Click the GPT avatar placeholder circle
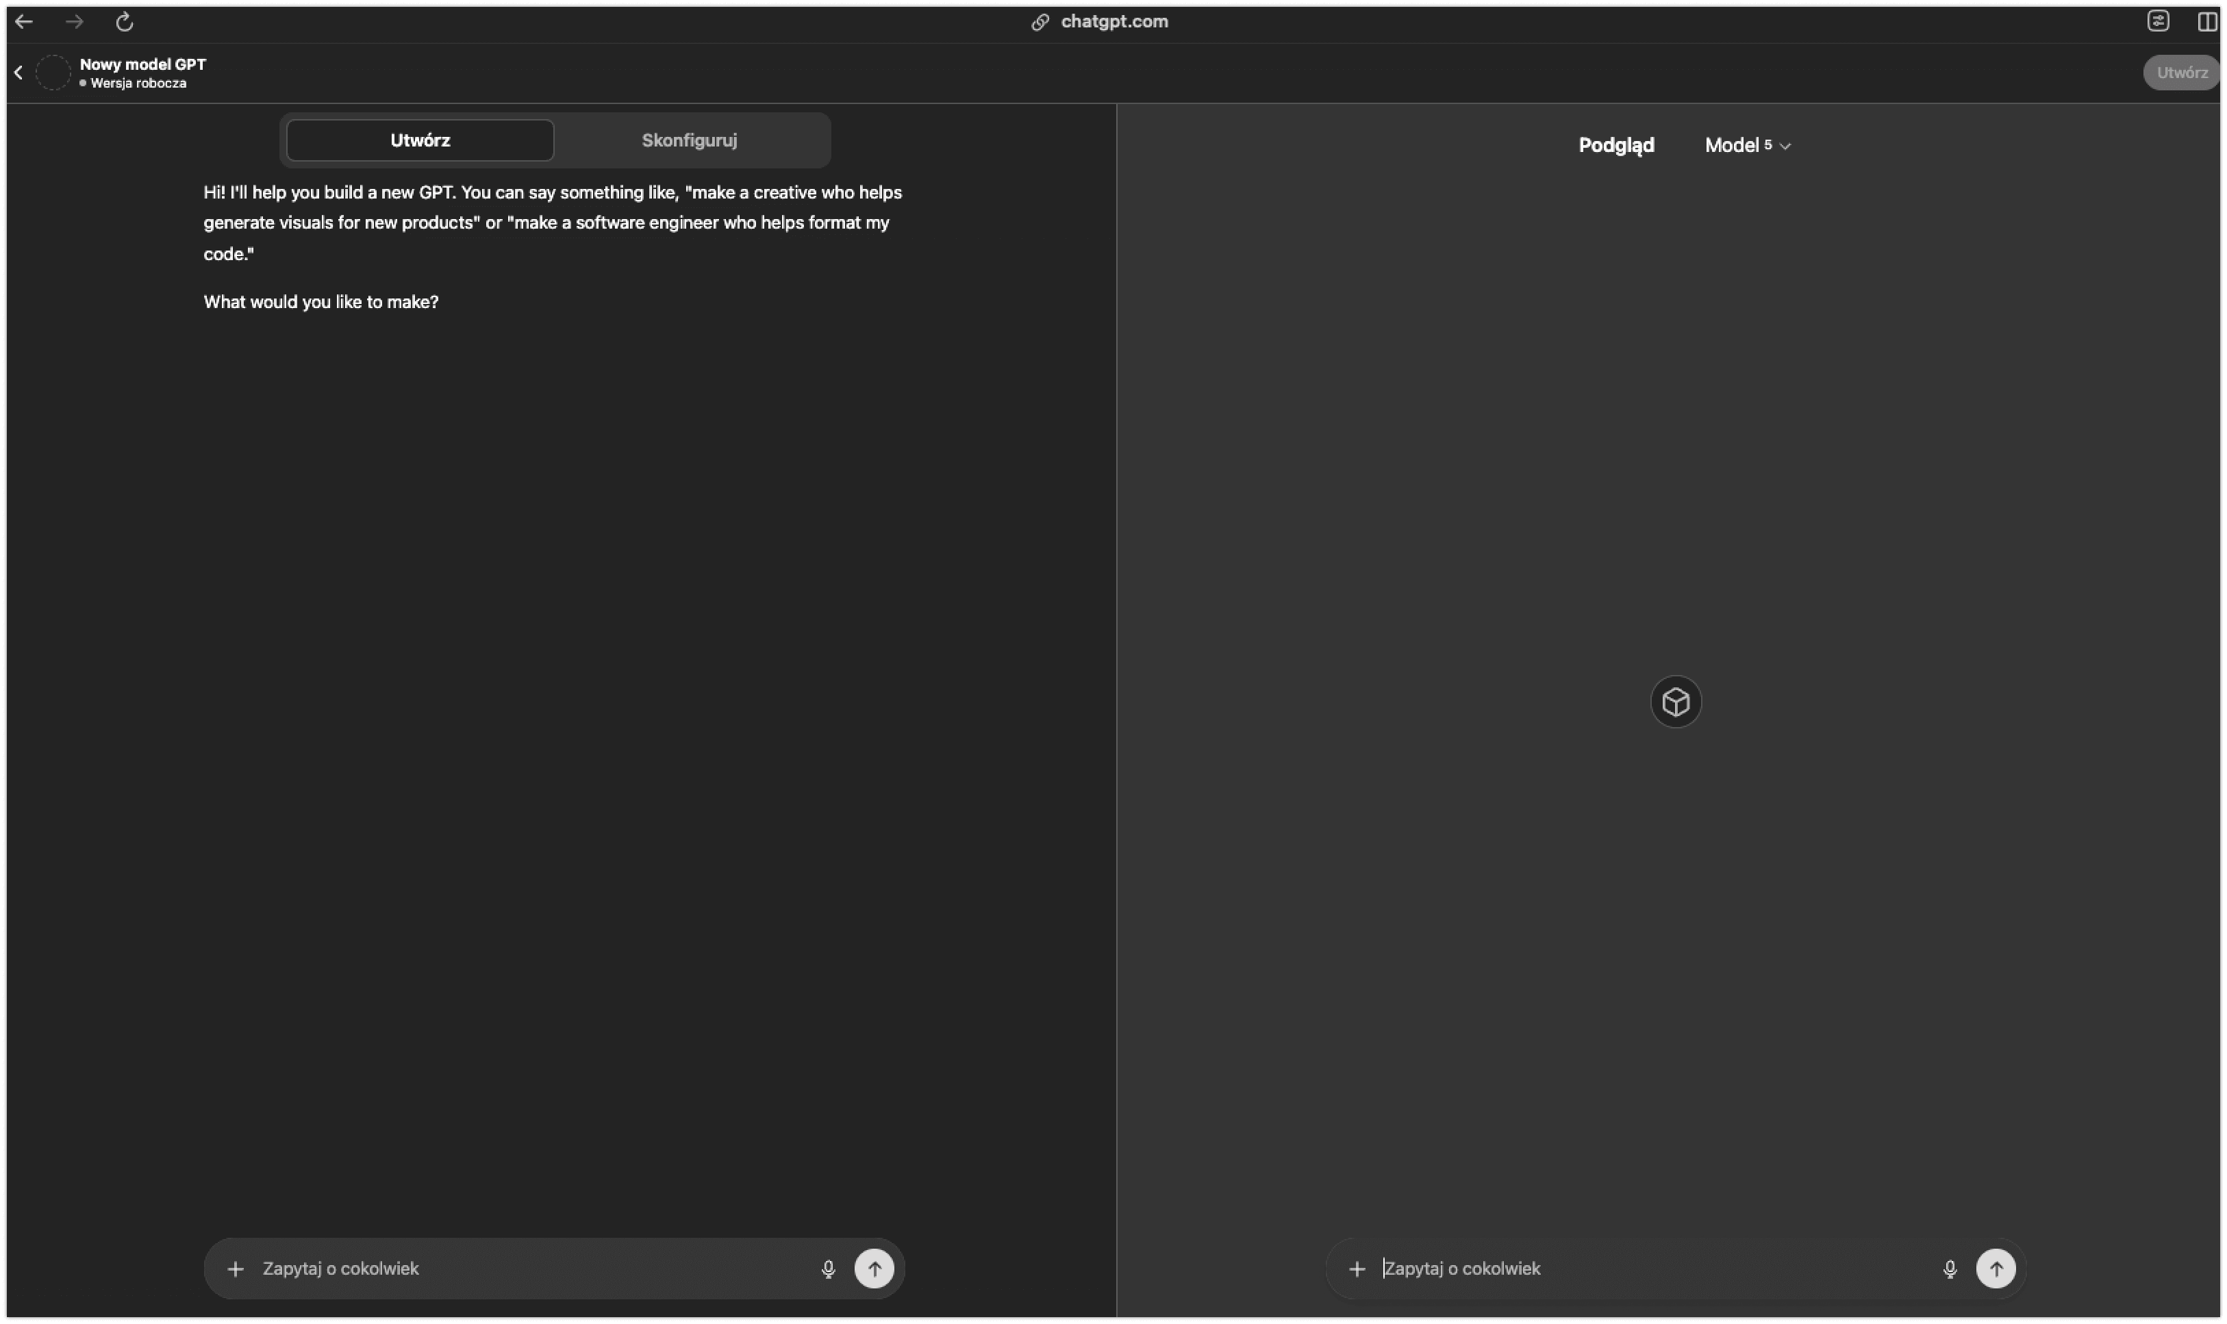Screen dimensions: 2227x1324 tap(53, 73)
